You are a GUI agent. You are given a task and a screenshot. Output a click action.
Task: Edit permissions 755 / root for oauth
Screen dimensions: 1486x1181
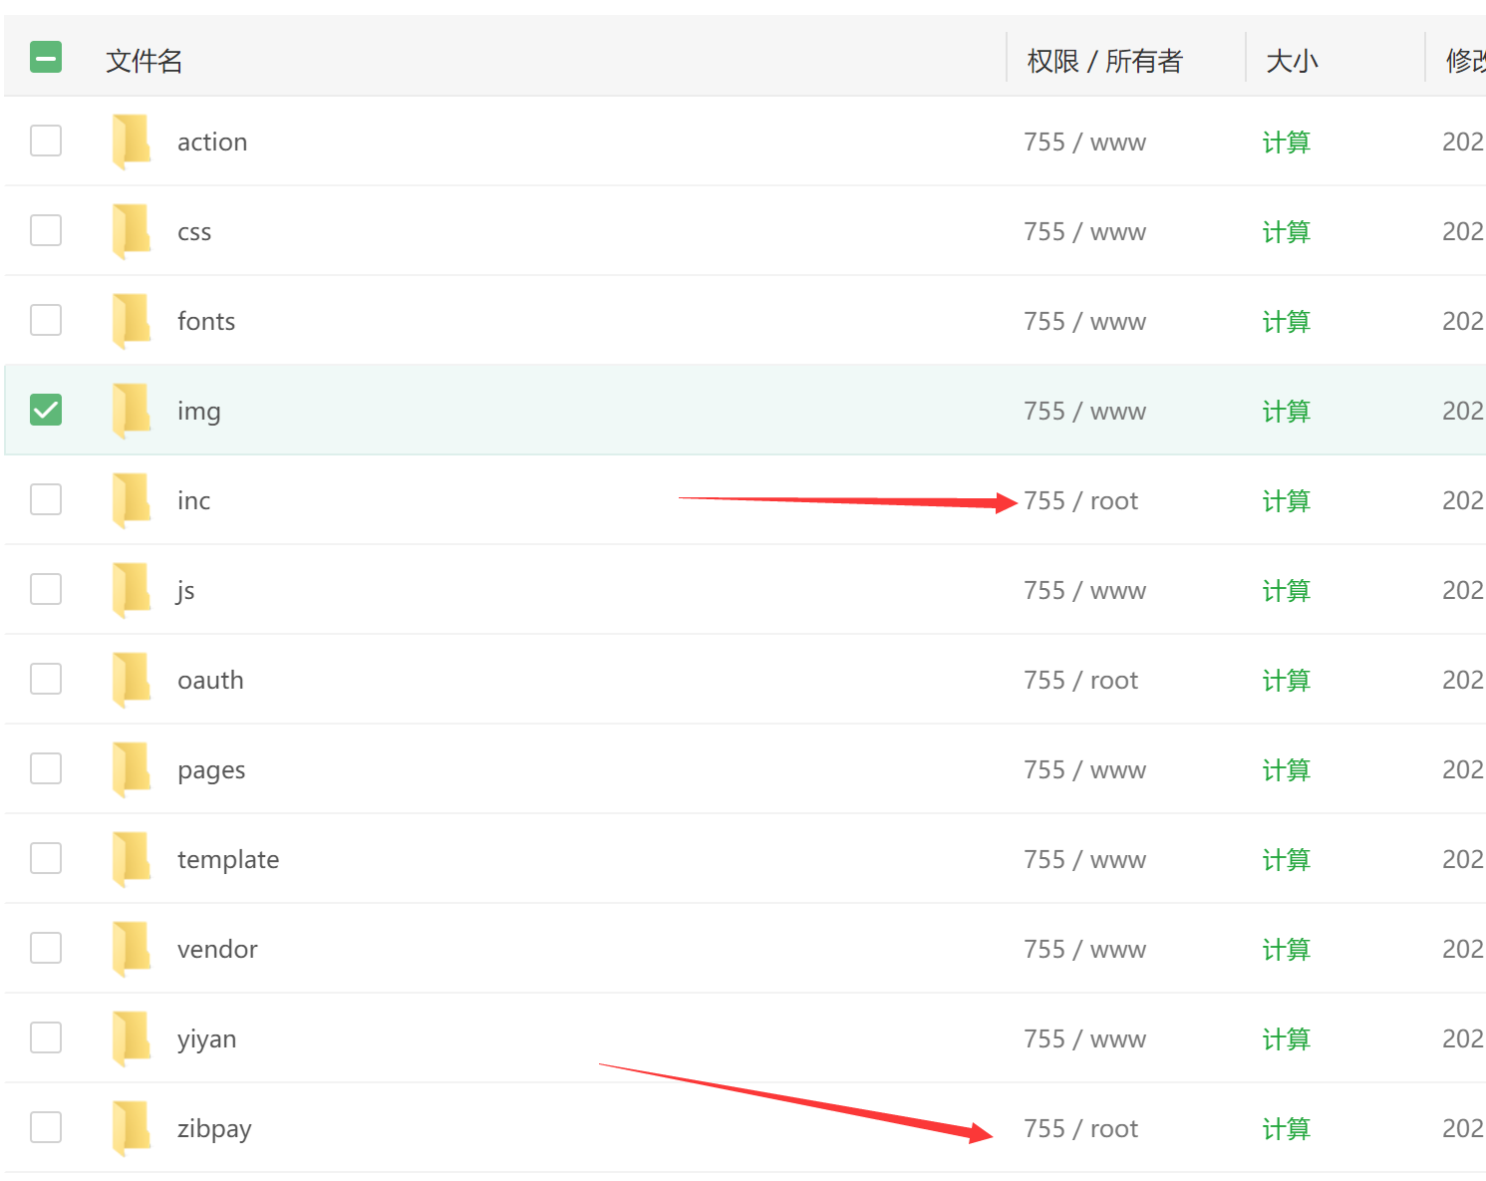[x=1080, y=681]
